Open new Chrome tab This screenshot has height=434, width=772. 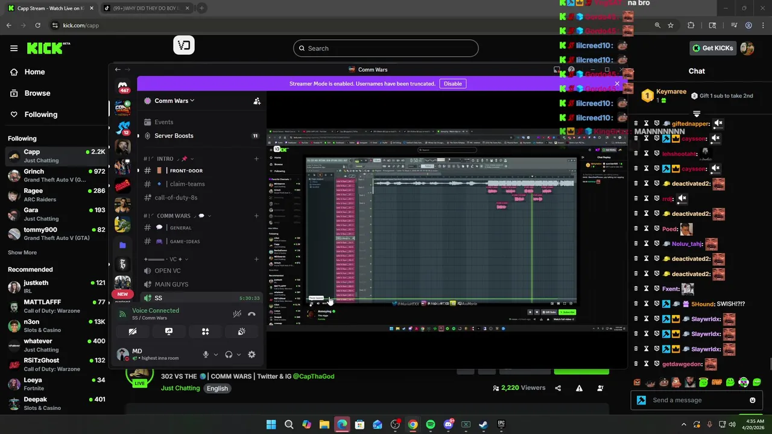tap(201, 8)
